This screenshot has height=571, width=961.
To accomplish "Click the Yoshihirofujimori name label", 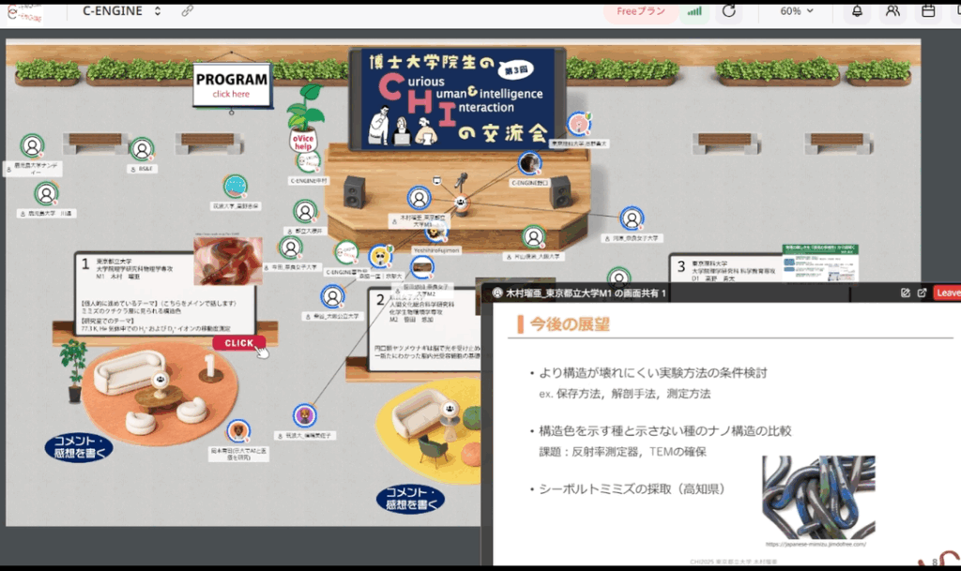I will click(x=435, y=250).
